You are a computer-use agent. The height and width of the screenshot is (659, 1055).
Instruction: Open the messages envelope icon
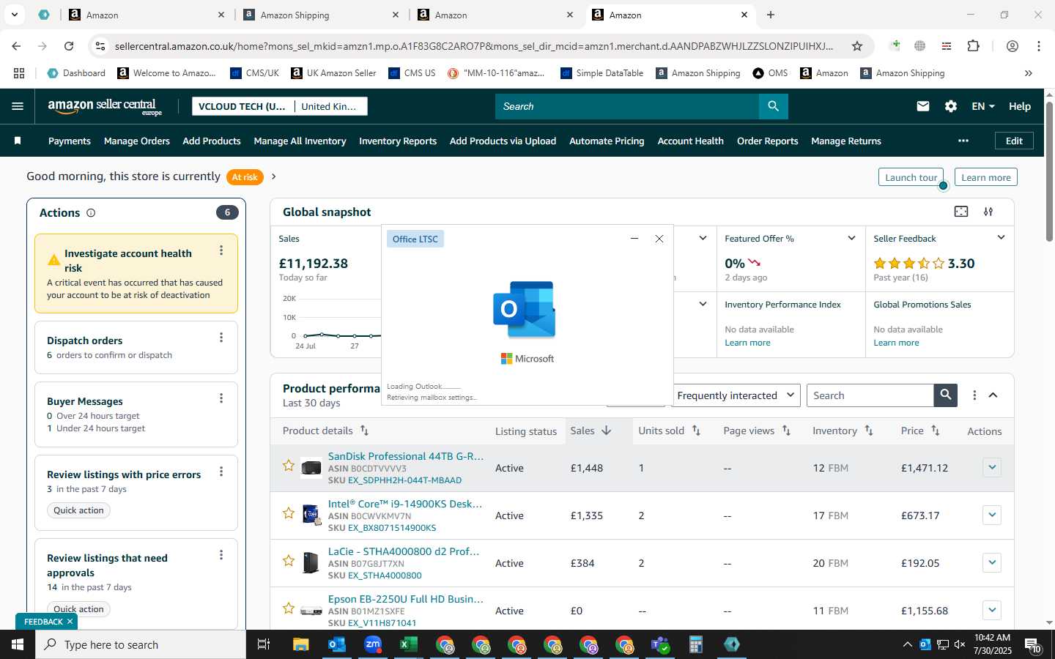[x=923, y=106]
